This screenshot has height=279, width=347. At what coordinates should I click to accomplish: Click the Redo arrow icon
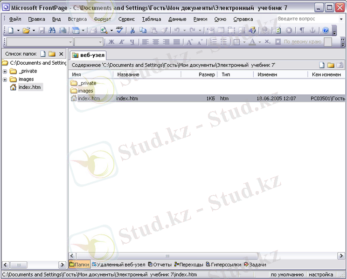click(x=192, y=30)
